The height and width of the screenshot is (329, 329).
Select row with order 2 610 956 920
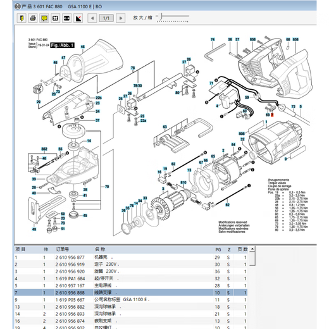click(131, 271)
